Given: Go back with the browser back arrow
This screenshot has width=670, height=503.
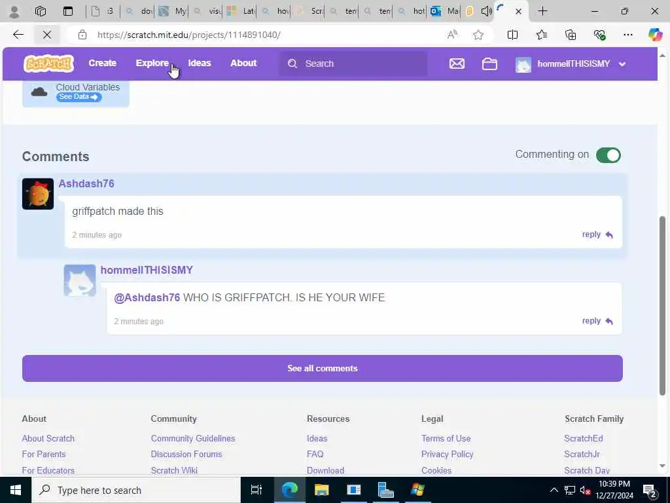Looking at the screenshot, I should [x=18, y=35].
